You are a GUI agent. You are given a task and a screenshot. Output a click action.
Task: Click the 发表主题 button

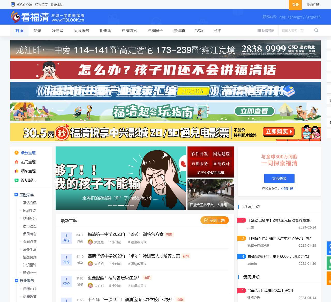pyautogui.click(x=215, y=220)
